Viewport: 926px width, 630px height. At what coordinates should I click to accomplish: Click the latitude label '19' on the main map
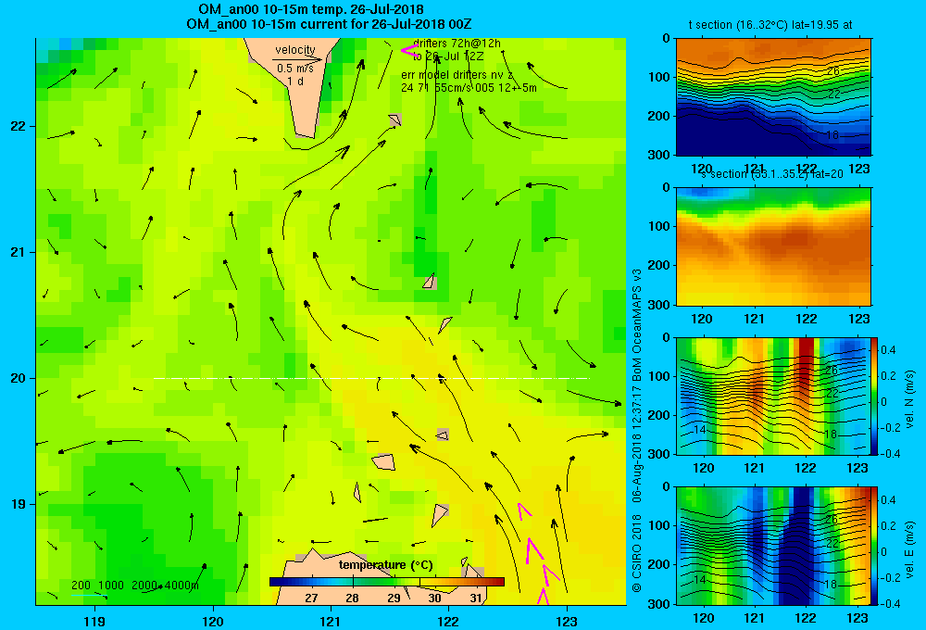(18, 504)
